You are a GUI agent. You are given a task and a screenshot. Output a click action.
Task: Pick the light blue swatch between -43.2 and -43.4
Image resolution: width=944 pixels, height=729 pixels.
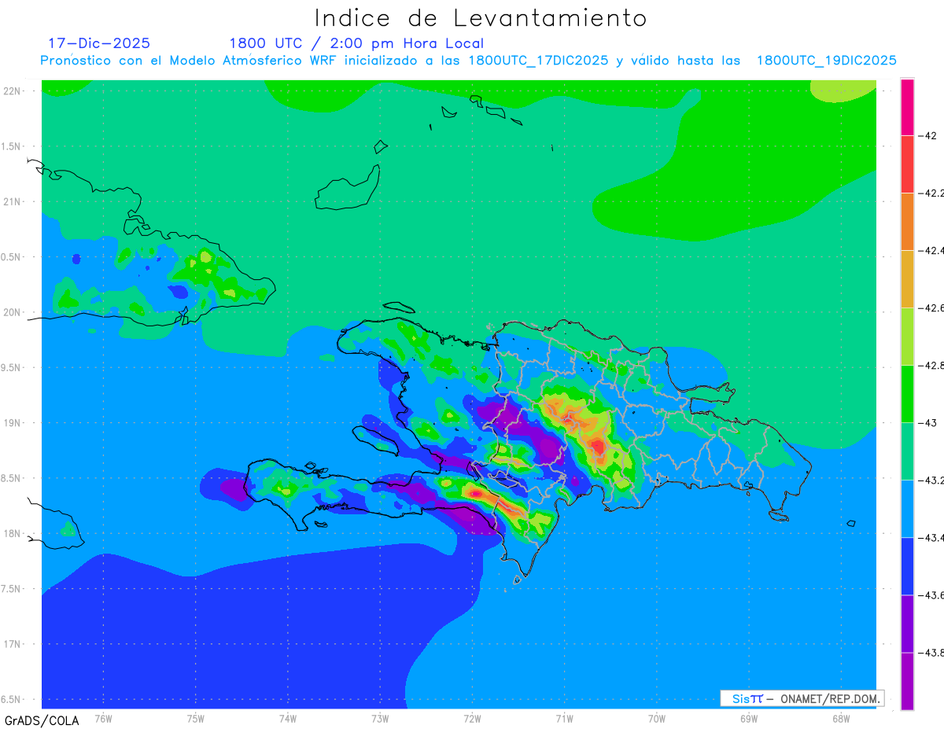point(907,508)
